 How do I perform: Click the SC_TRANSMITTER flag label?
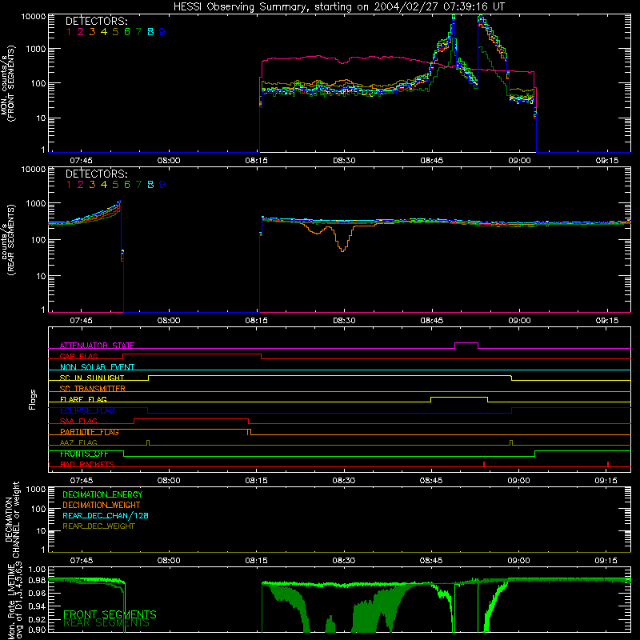pyautogui.click(x=93, y=389)
